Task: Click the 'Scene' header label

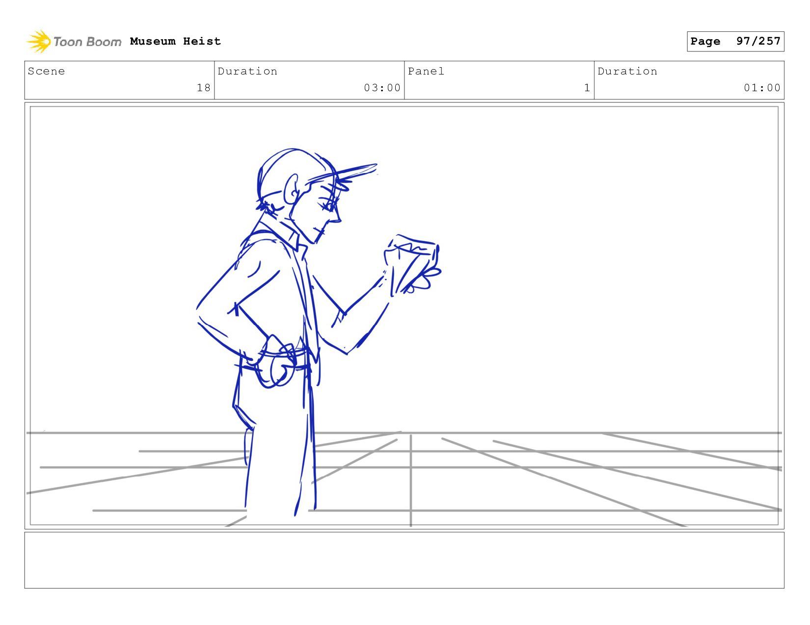Action: coord(46,71)
